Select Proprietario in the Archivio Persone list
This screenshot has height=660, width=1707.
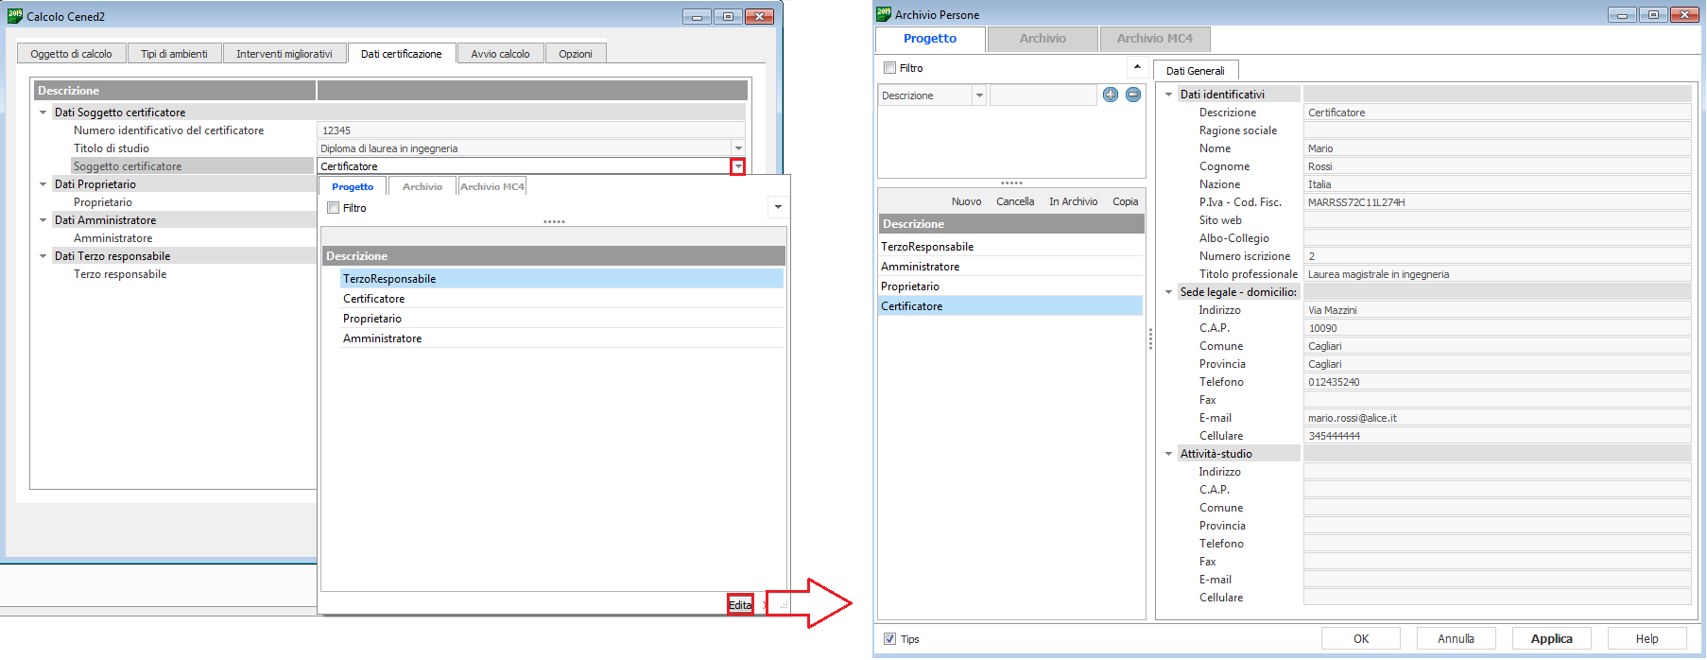click(x=910, y=287)
